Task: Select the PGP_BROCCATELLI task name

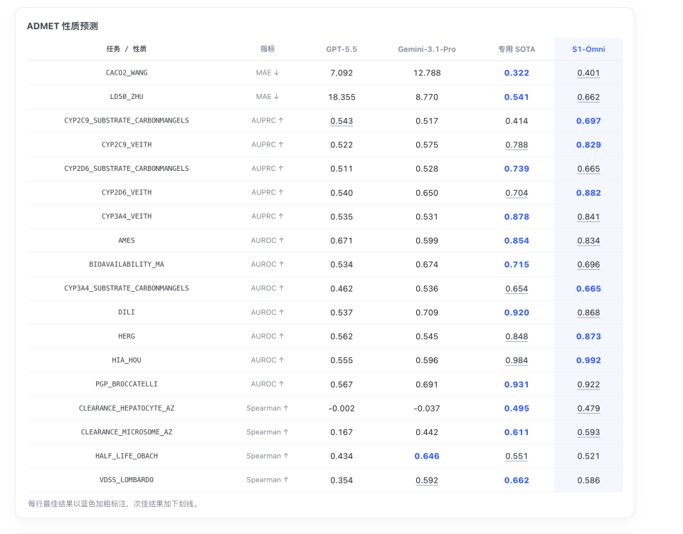Action: [x=127, y=384]
